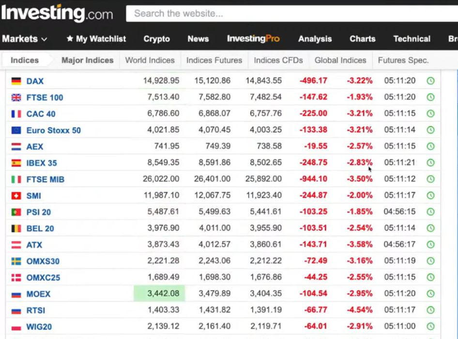458x339 pixels.
Task: Open the Crypto menu item
Action: (x=156, y=39)
